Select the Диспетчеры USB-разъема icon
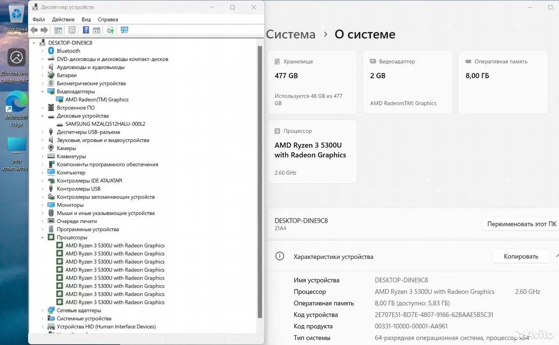Screen dimensions: 559x345 click(51, 132)
